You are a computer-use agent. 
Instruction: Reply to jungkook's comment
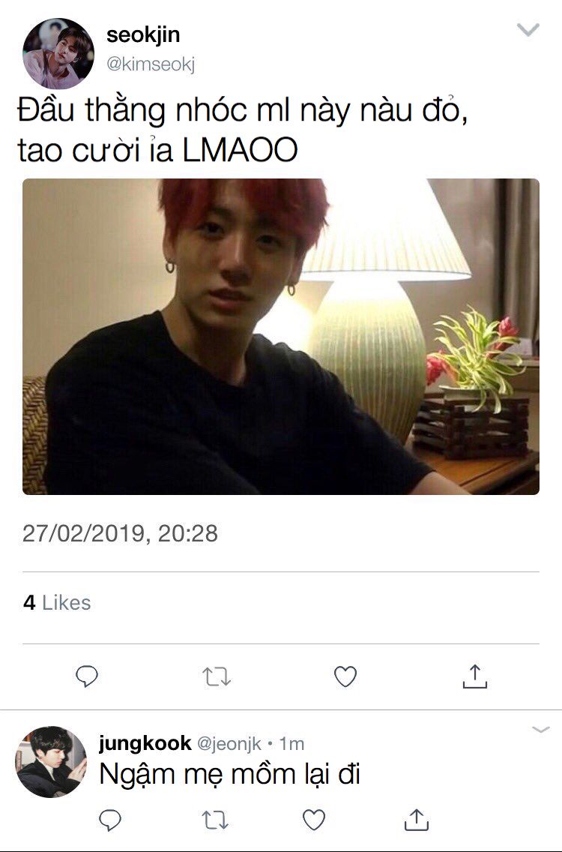[110, 820]
